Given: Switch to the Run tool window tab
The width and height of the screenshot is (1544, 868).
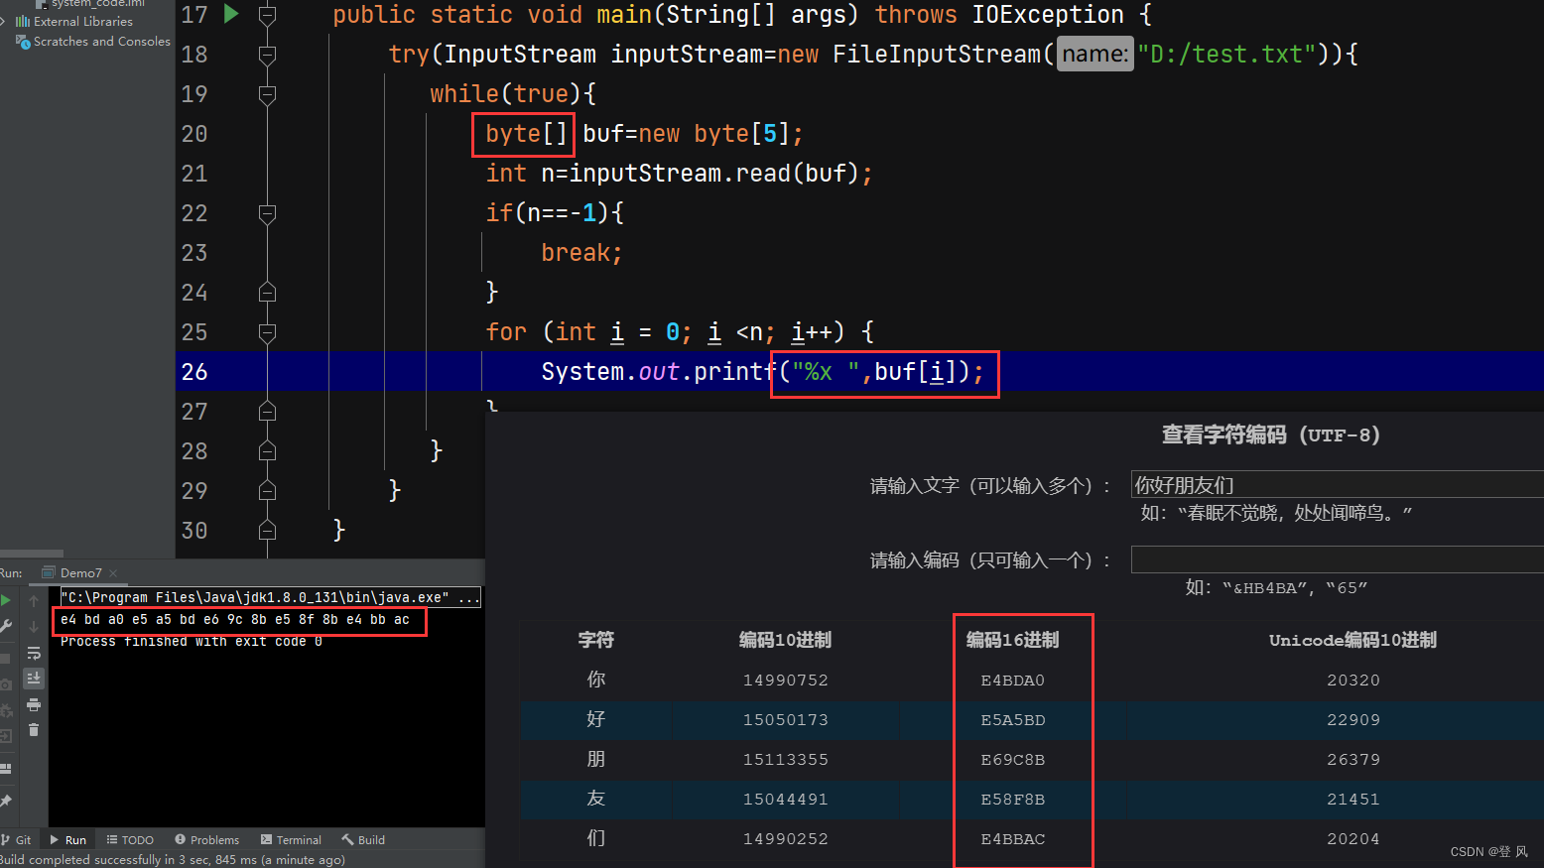Looking at the screenshot, I should point(67,840).
